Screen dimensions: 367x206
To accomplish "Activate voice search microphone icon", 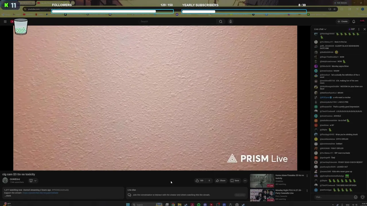I will pyautogui.click(x=230, y=21).
